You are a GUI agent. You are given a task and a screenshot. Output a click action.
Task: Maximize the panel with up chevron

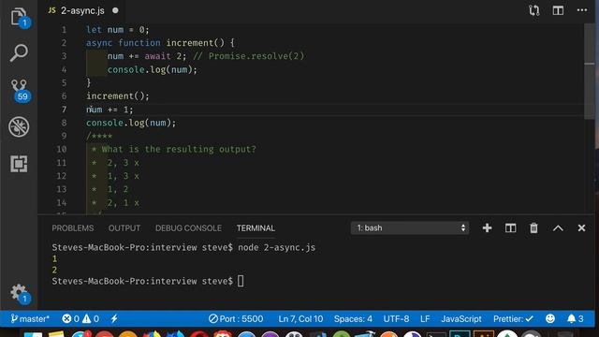point(558,228)
